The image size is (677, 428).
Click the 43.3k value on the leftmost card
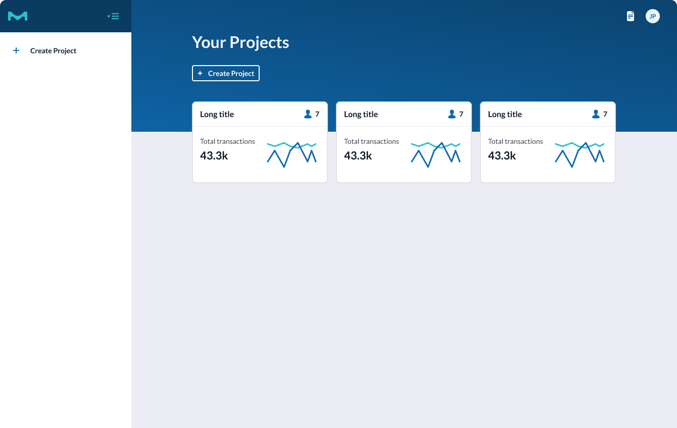[214, 155]
